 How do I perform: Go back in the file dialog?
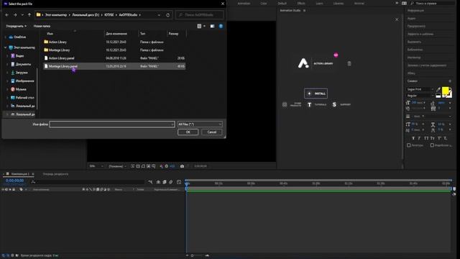click(7, 14)
